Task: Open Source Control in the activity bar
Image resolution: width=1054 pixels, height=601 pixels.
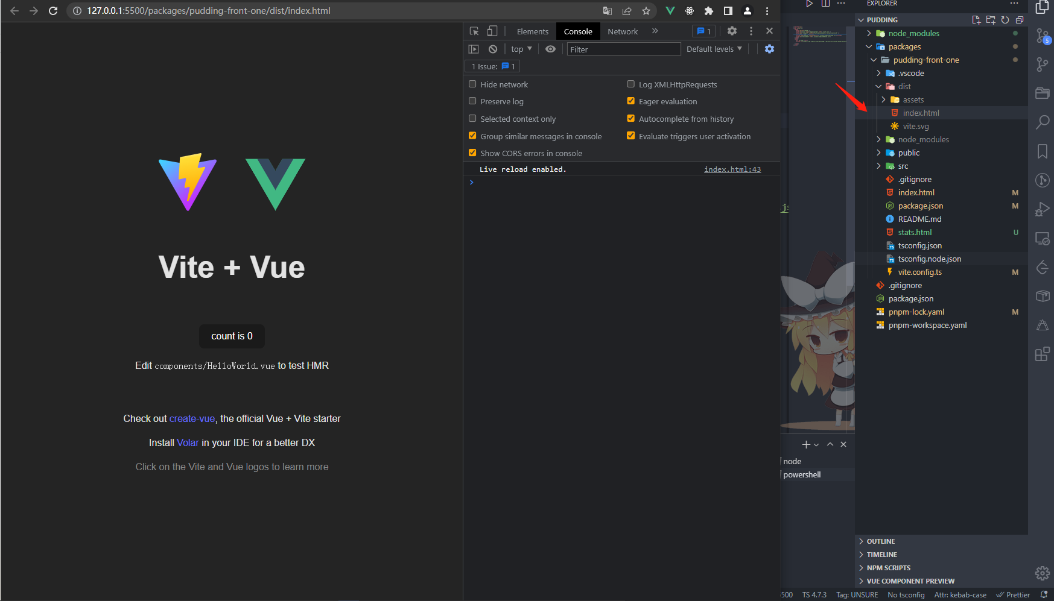Action: [1043, 36]
